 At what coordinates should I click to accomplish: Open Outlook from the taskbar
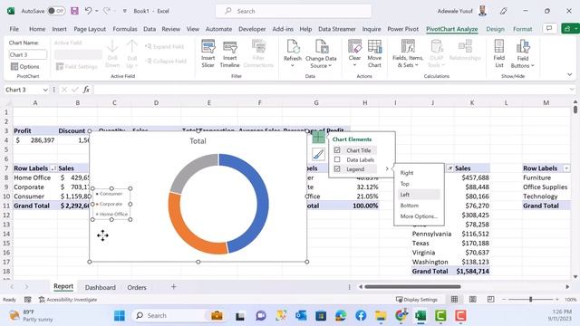tap(301, 316)
